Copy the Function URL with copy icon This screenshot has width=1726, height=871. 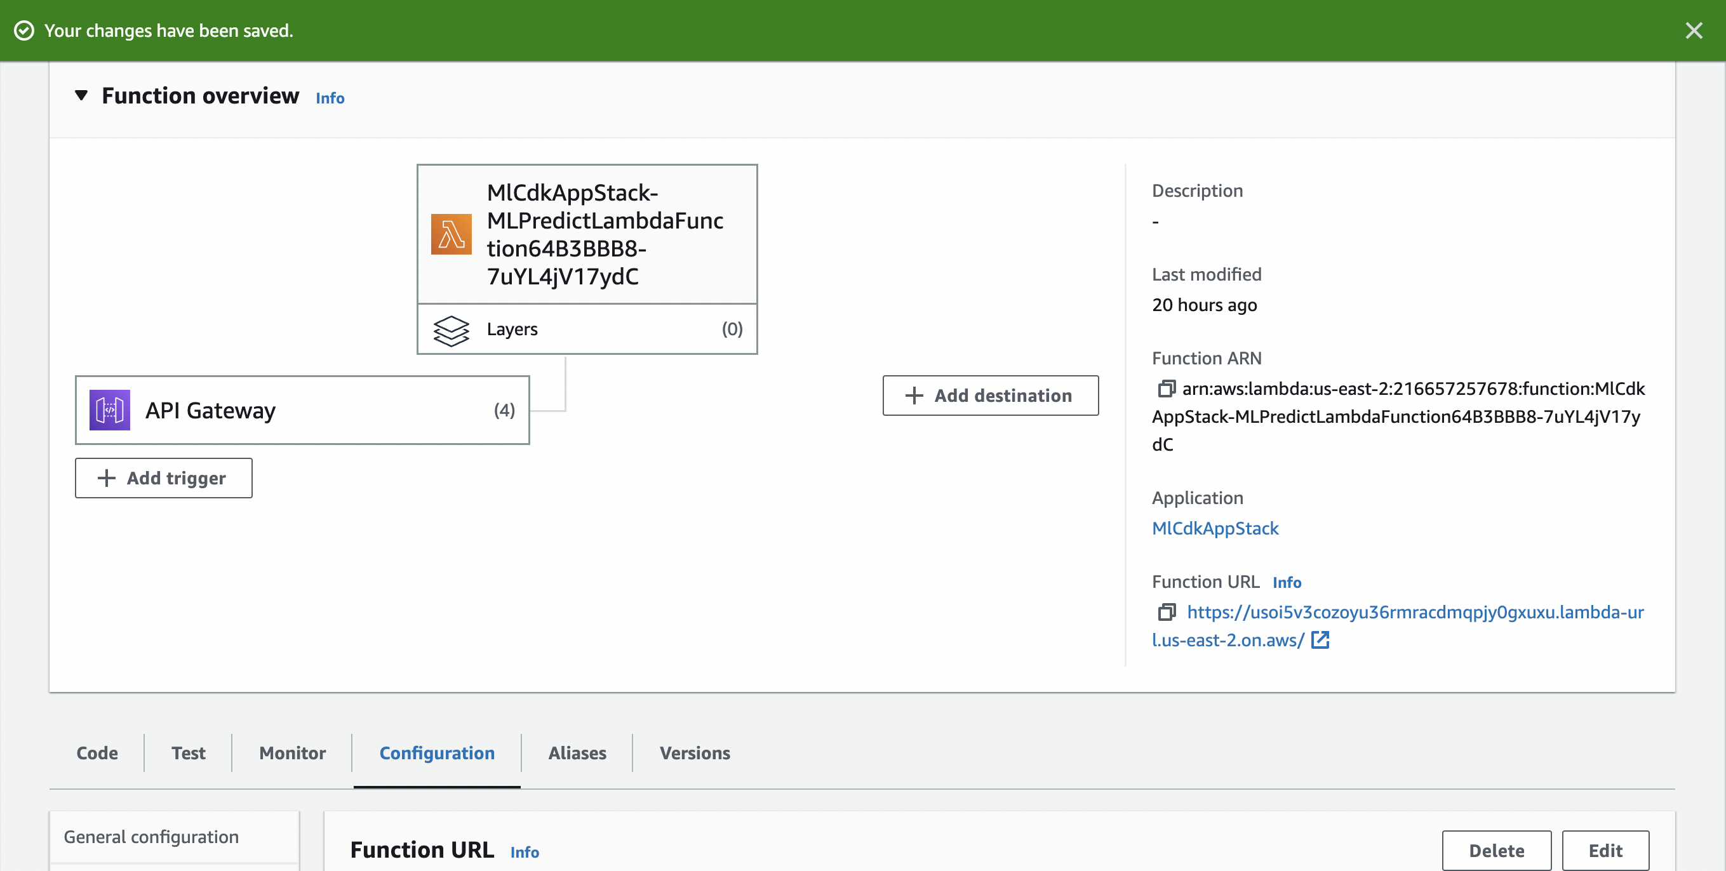(x=1166, y=612)
